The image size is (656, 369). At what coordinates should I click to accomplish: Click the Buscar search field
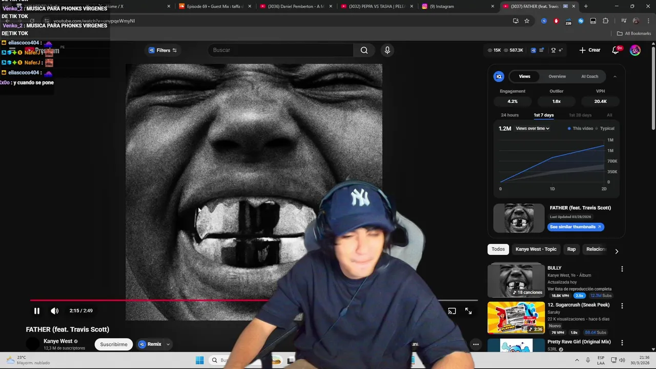tap(281, 50)
